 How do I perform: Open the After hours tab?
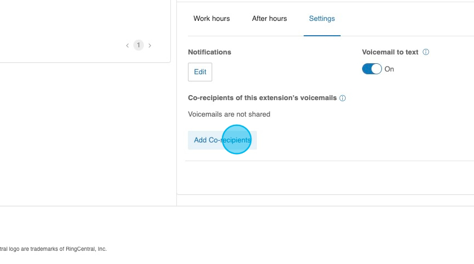coord(270,19)
